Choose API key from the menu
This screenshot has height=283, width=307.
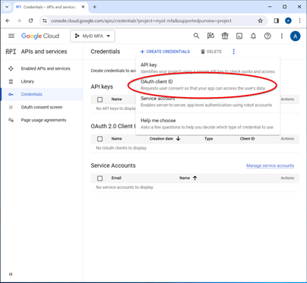pos(207,68)
